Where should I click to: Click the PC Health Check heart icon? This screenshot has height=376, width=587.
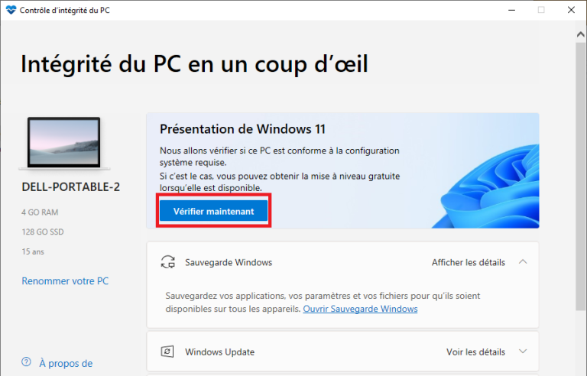point(11,10)
